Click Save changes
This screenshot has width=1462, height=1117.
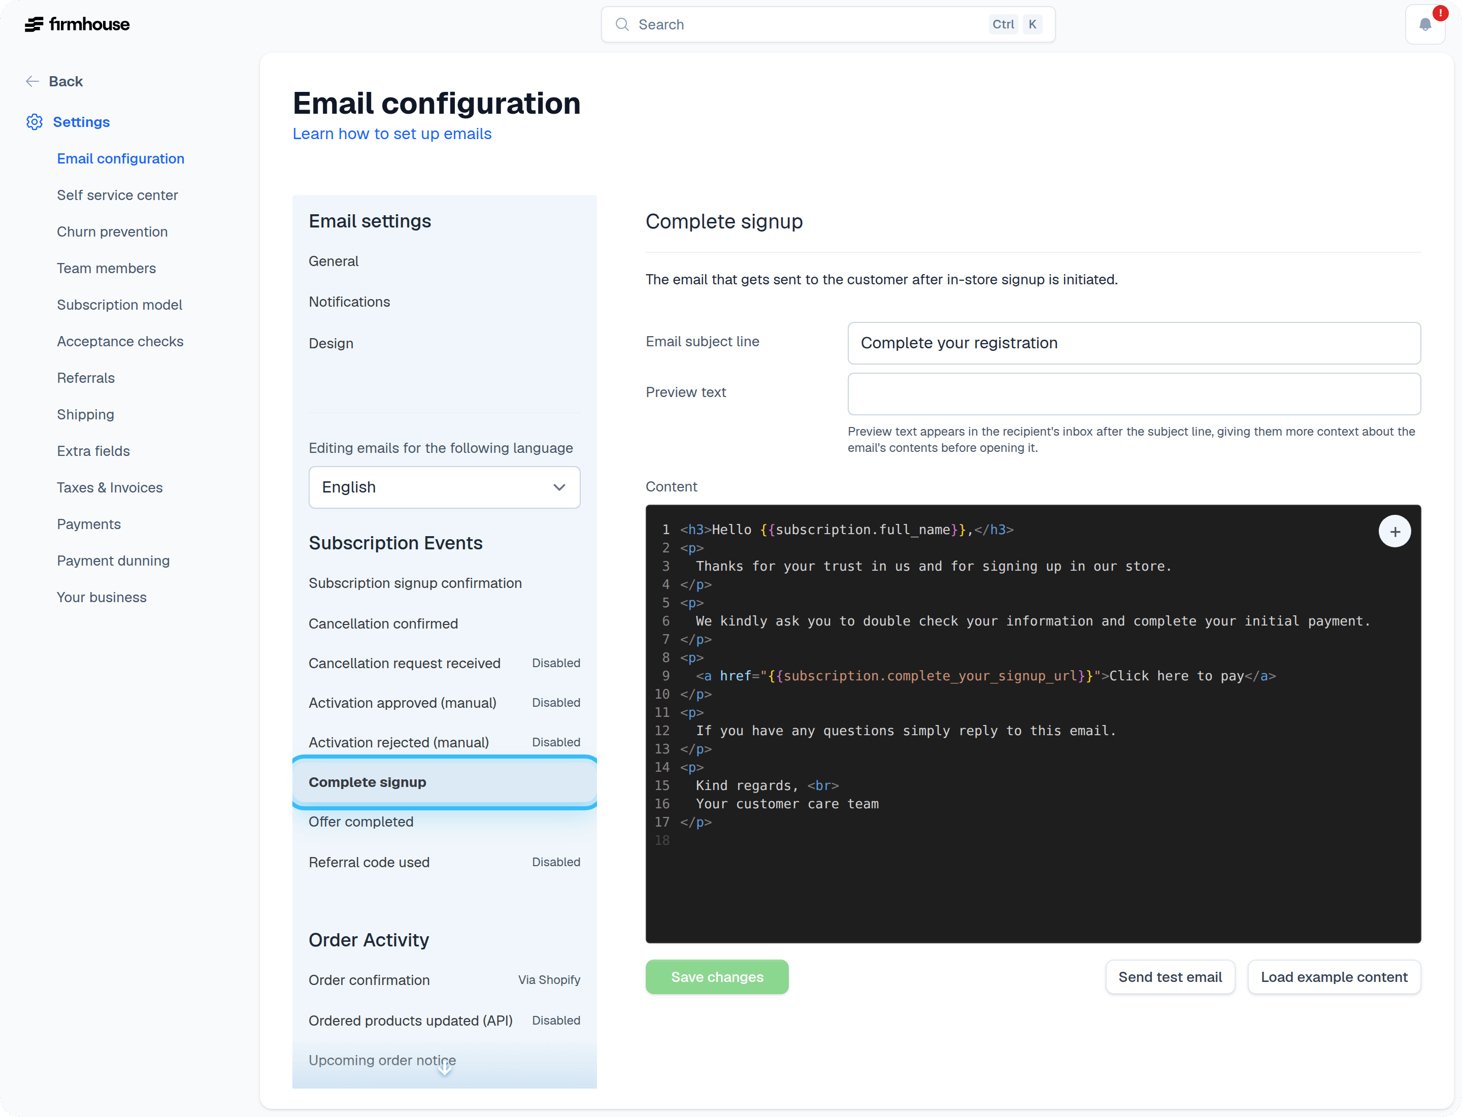717,977
